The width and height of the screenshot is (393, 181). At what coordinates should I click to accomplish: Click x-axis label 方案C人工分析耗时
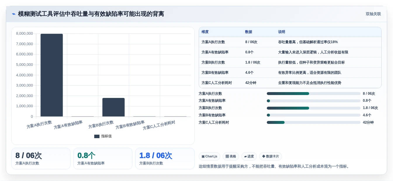coord(159,125)
